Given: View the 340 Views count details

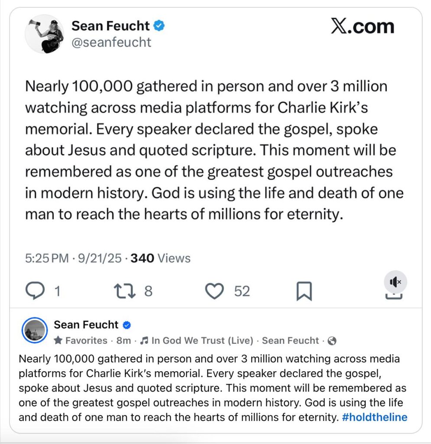Looking at the screenshot, I should [160, 258].
